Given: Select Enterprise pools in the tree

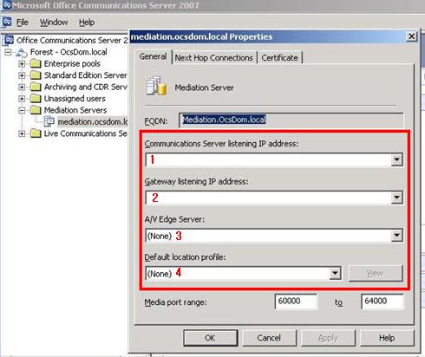Looking at the screenshot, I should [x=72, y=63].
